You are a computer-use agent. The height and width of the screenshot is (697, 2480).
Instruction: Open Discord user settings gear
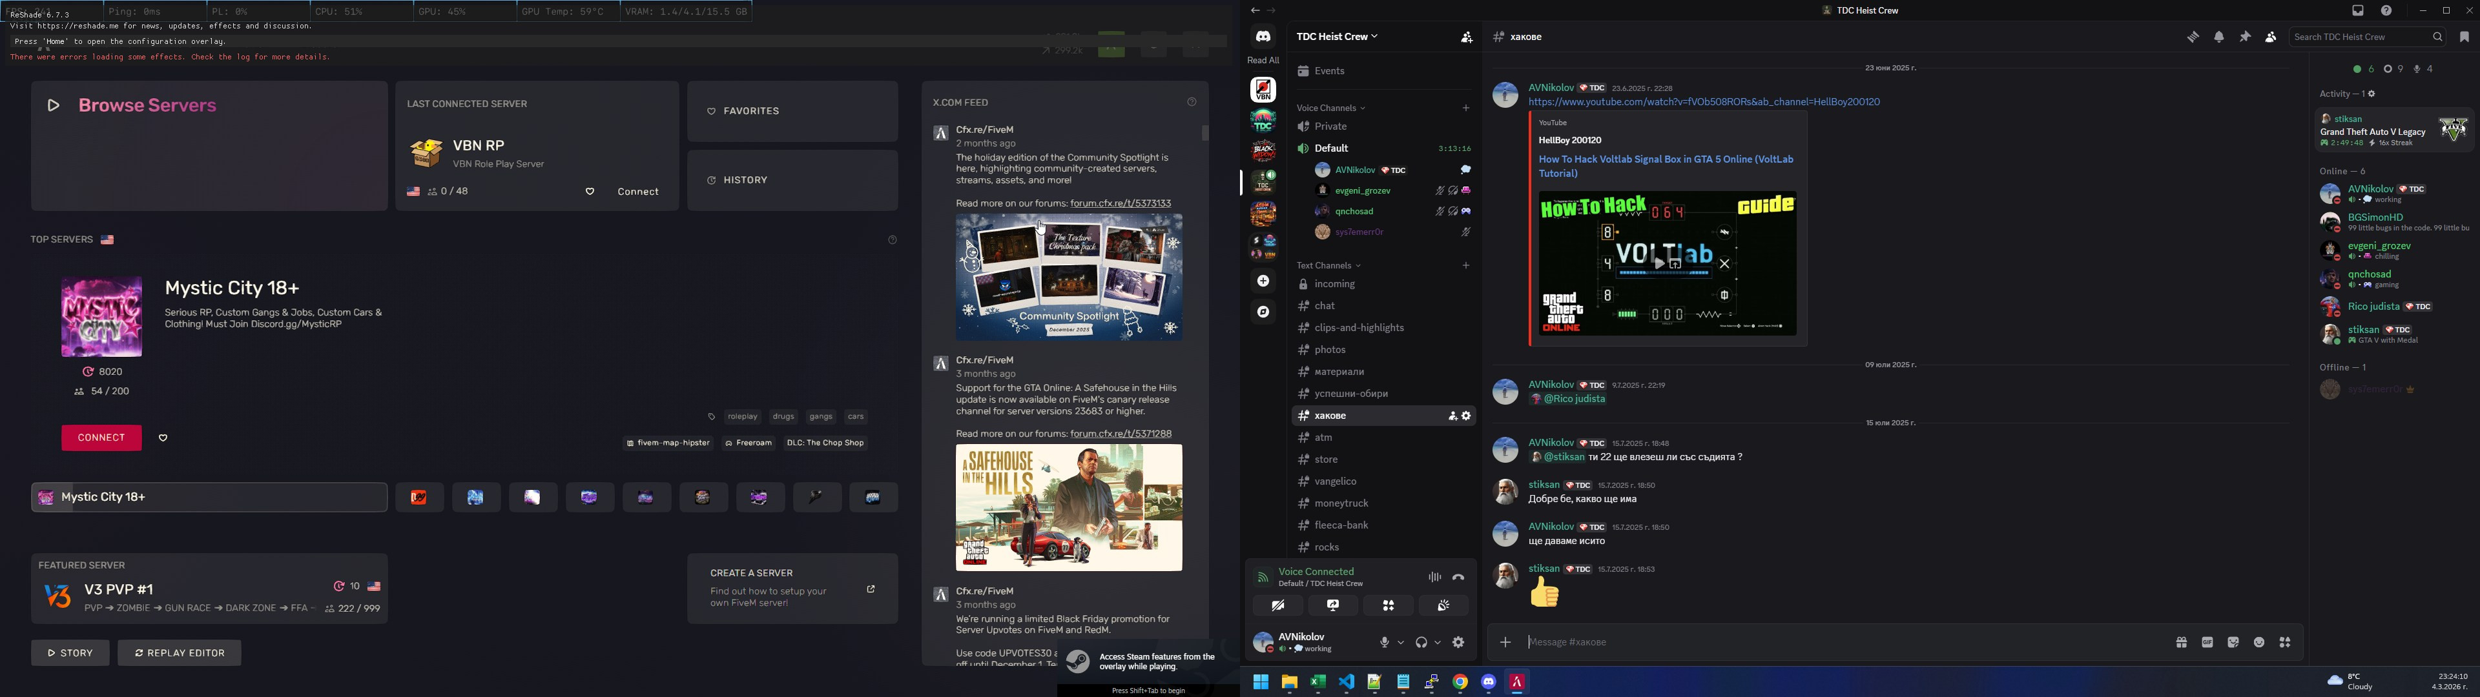click(1458, 643)
